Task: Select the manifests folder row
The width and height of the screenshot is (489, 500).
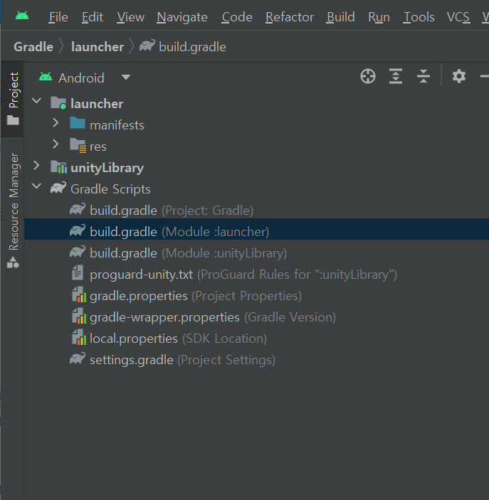Action: click(x=256, y=125)
